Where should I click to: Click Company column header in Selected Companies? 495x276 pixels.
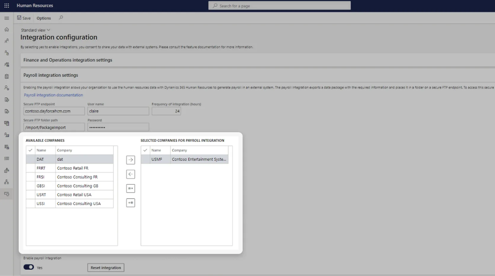tap(199, 150)
